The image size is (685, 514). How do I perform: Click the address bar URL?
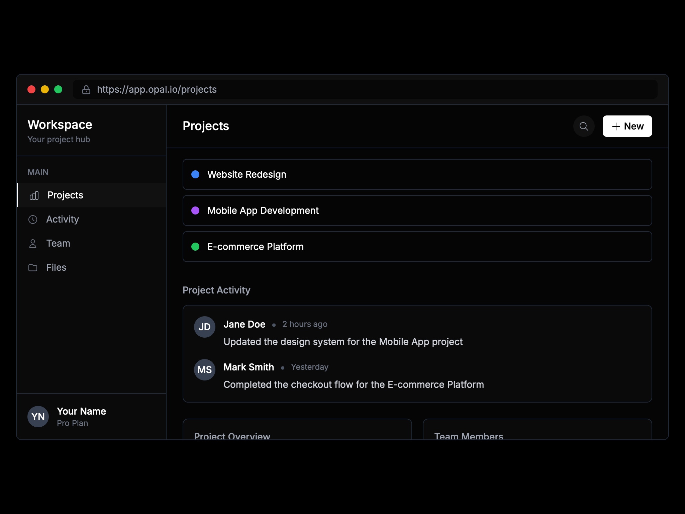click(157, 90)
